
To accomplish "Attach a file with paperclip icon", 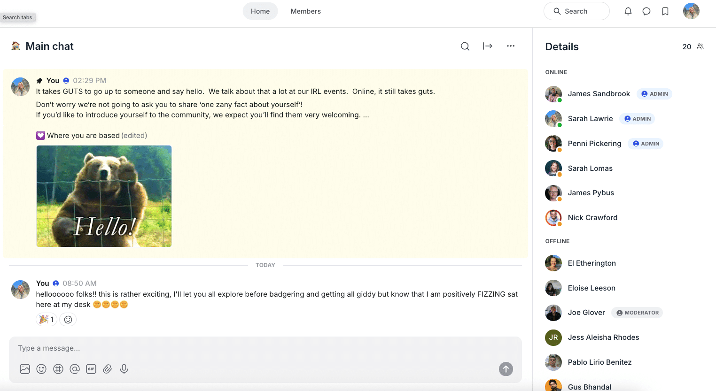I will (x=108, y=369).
